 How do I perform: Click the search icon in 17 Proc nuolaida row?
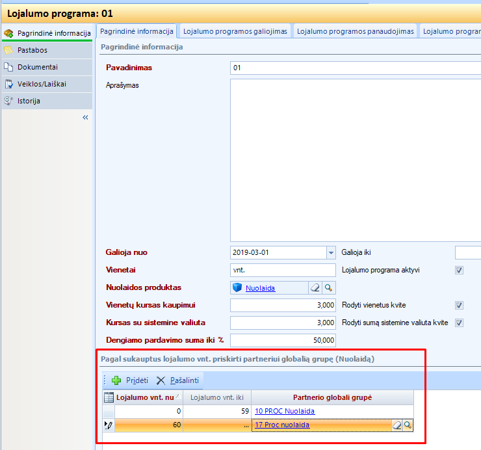tap(408, 425)
